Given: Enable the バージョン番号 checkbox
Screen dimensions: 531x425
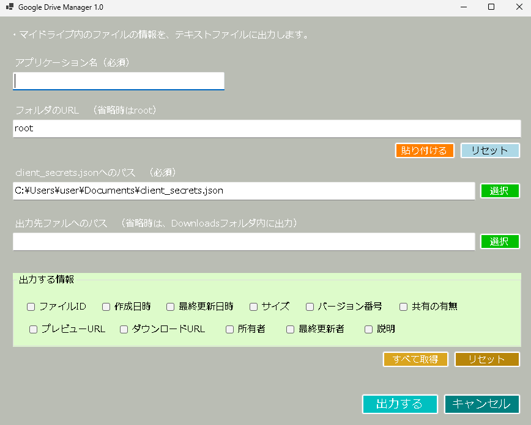Looking at the screenshot, I should [310, 307].
